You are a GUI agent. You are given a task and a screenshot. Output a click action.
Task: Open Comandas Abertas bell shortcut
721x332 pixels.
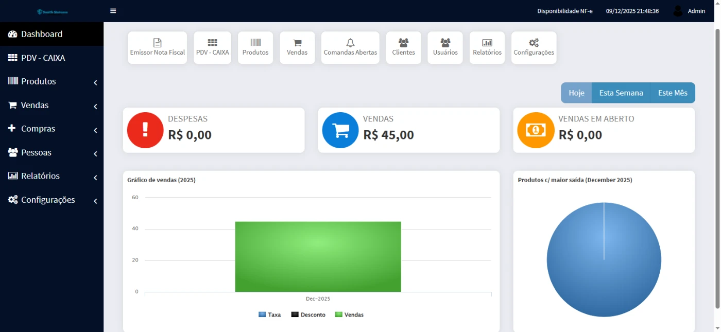coord(350,47)
